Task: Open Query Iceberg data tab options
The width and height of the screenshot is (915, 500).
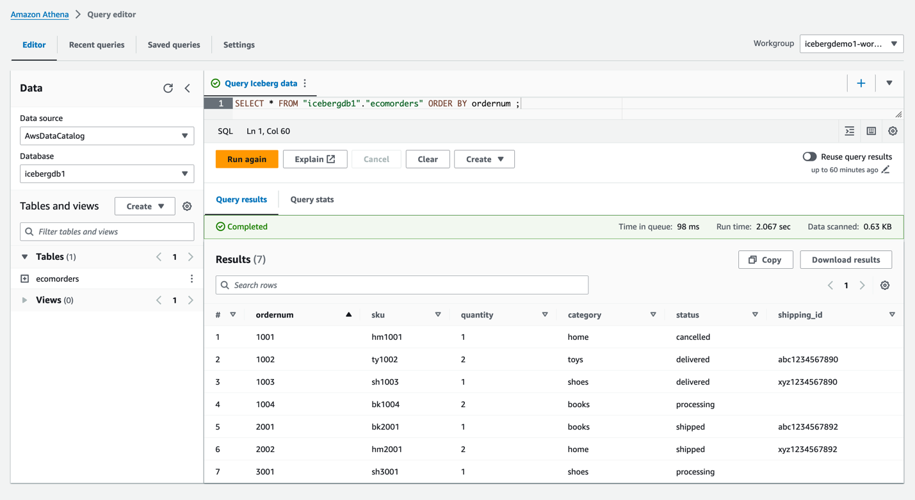Action: coord(305,83)
